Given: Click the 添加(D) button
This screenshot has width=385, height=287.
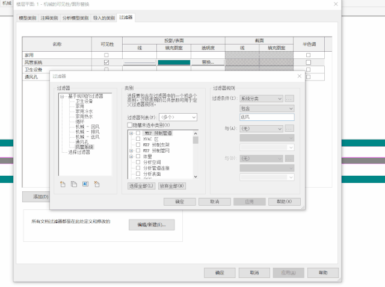Looking at the screenshot, I should (x=36, y=197).
